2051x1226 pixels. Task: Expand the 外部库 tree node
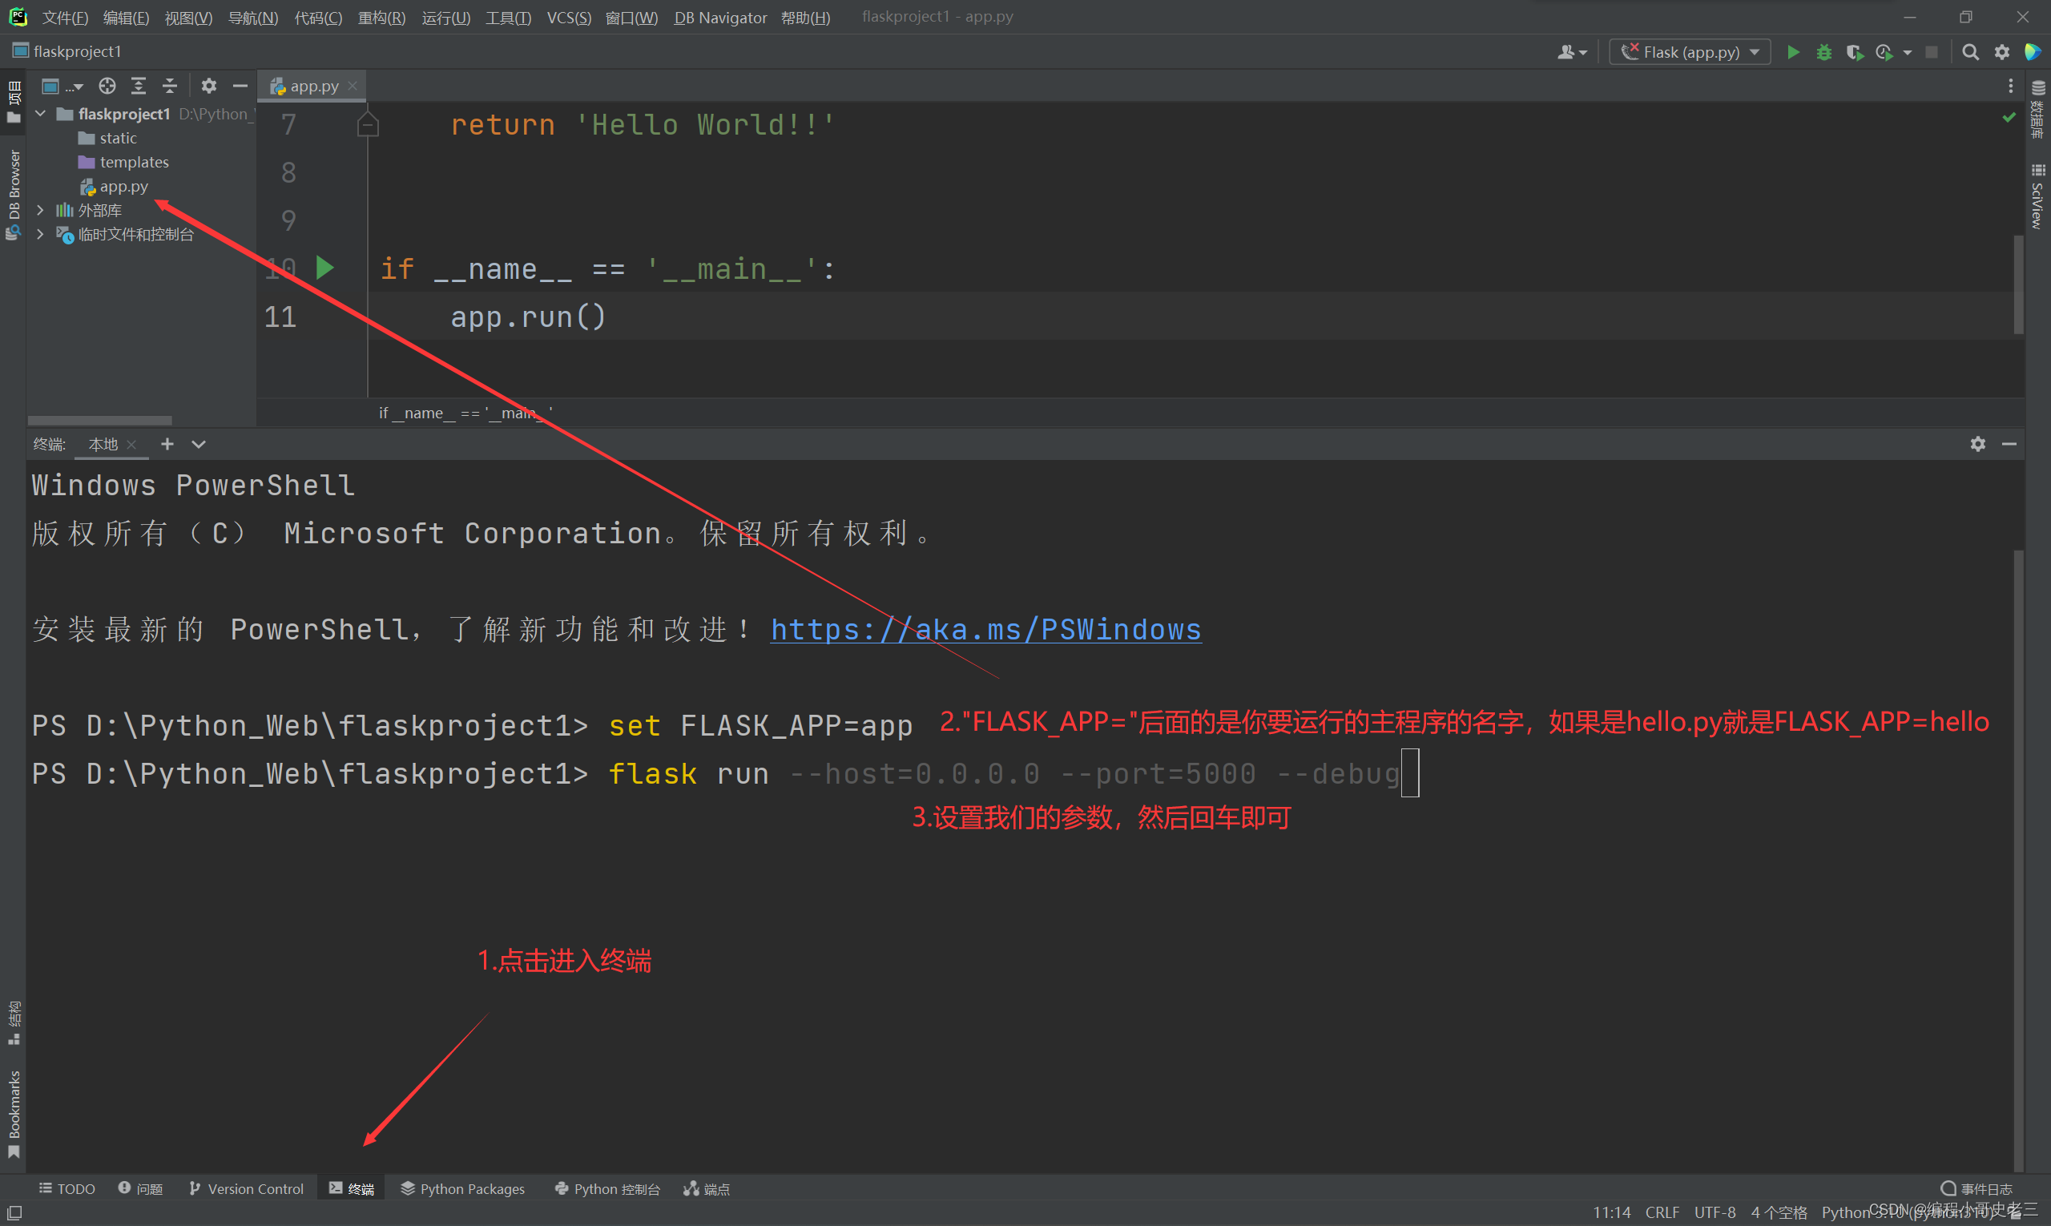[x=39, y=210]
